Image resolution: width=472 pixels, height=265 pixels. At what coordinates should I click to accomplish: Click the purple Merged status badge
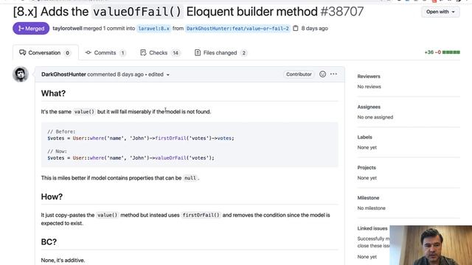31,28
